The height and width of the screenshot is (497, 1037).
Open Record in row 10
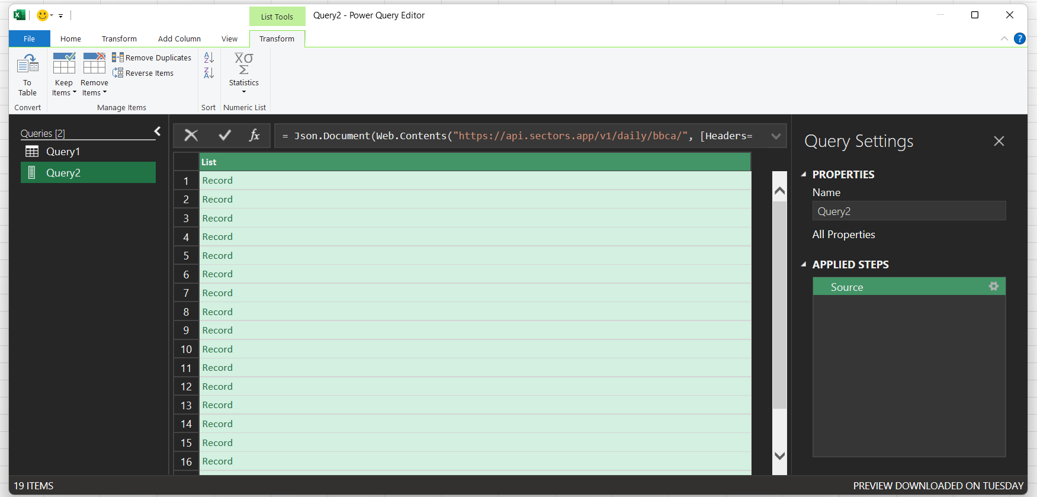(x=217, y=349)
